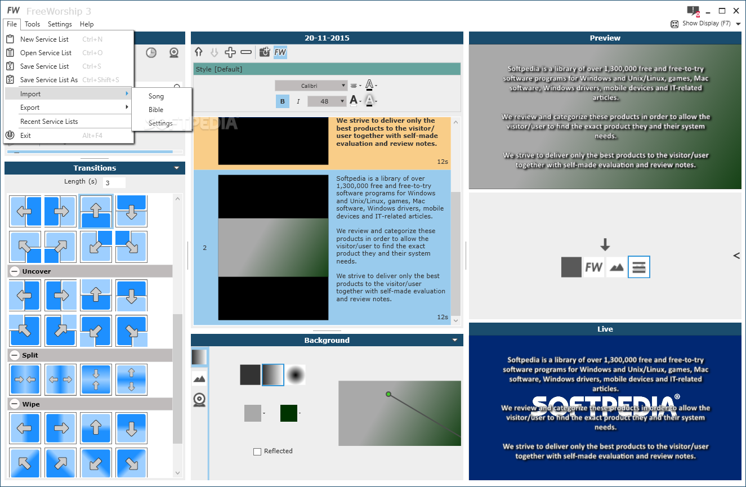Screen dimensions: 746x487
Task: Select the Wipe down transition
Action: (131, 428)
